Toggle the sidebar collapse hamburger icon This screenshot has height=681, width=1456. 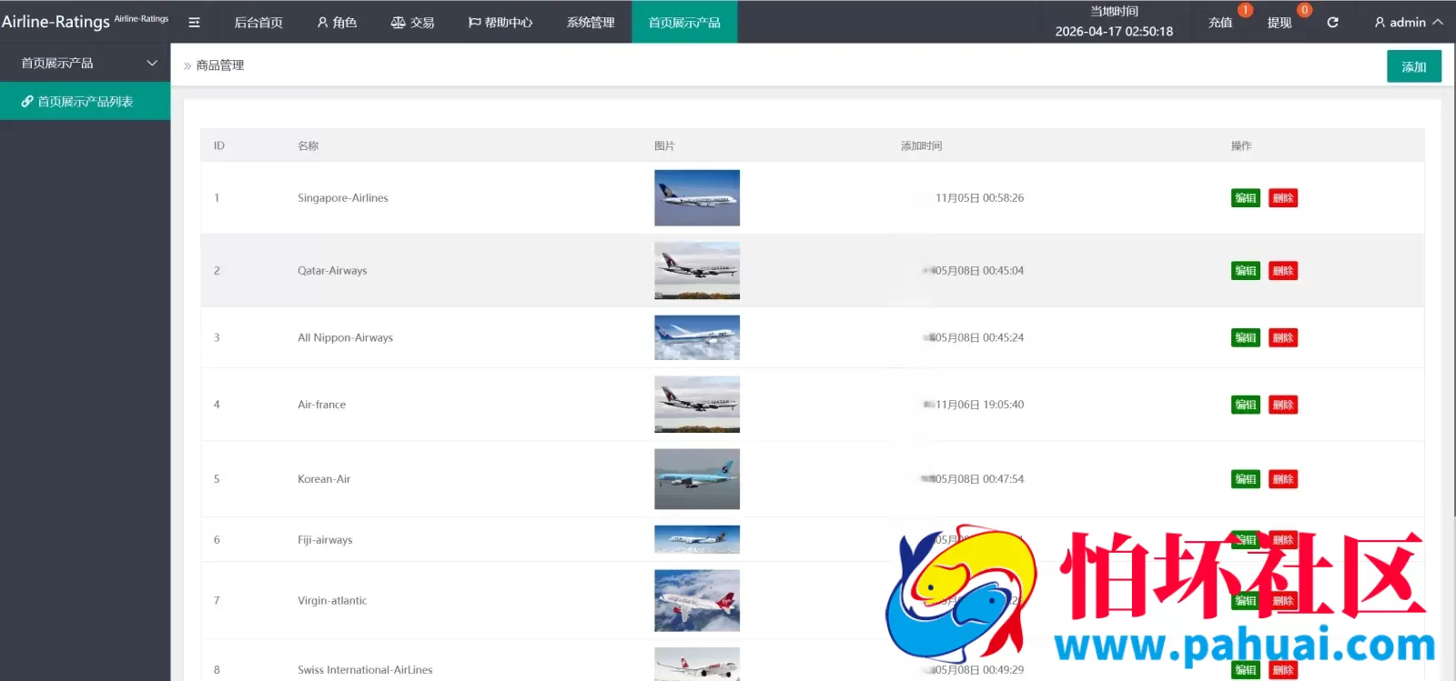pyautogui.click(x=194, y=23)
